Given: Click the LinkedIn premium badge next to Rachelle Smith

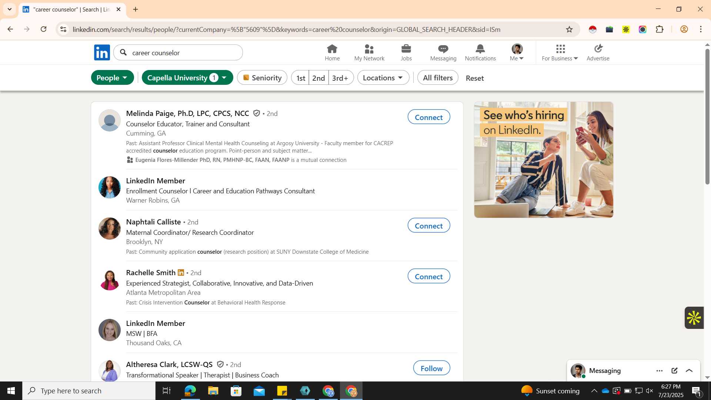Looking at the screenshot, I should pyautogui.click(x=181, y=273).
